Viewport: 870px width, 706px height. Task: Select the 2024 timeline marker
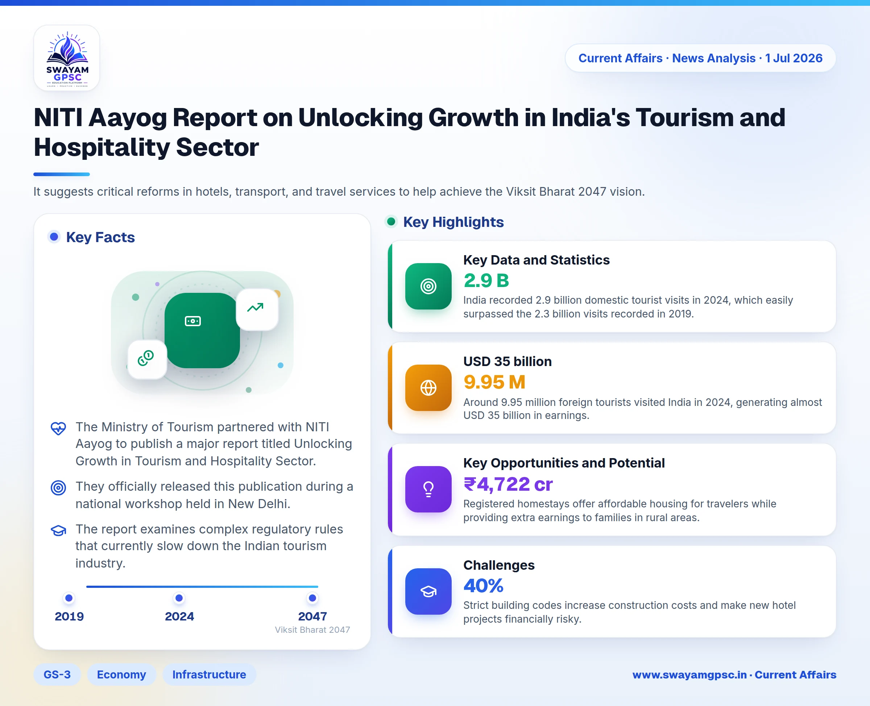click(179, 598)
